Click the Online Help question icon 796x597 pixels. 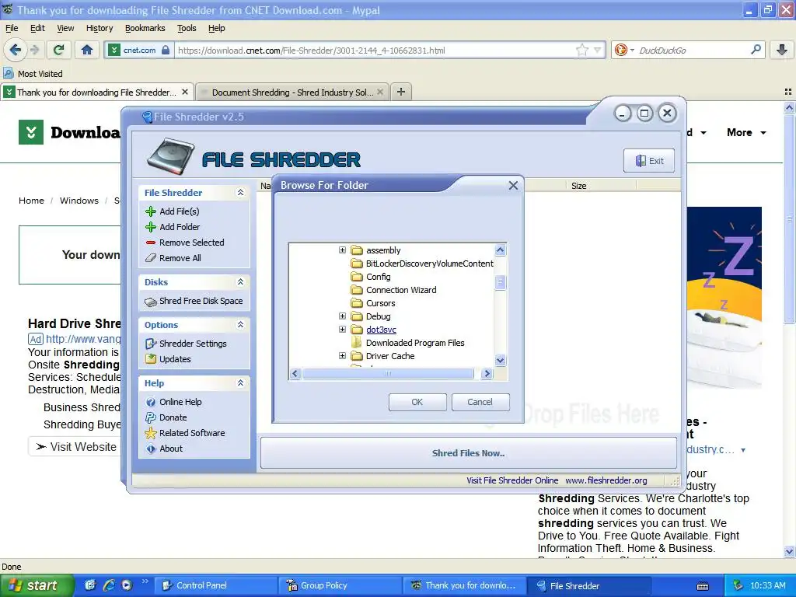151,402
